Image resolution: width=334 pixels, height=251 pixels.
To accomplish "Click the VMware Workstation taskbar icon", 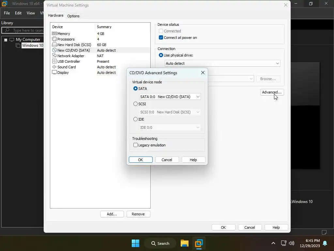I will pos(199,243).
